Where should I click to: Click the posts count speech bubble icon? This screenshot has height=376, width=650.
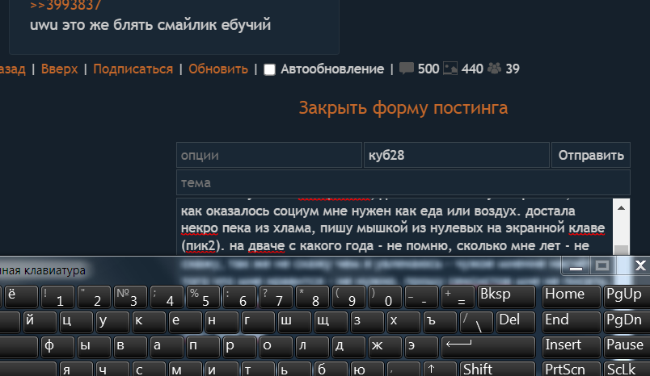pos(407,69)
